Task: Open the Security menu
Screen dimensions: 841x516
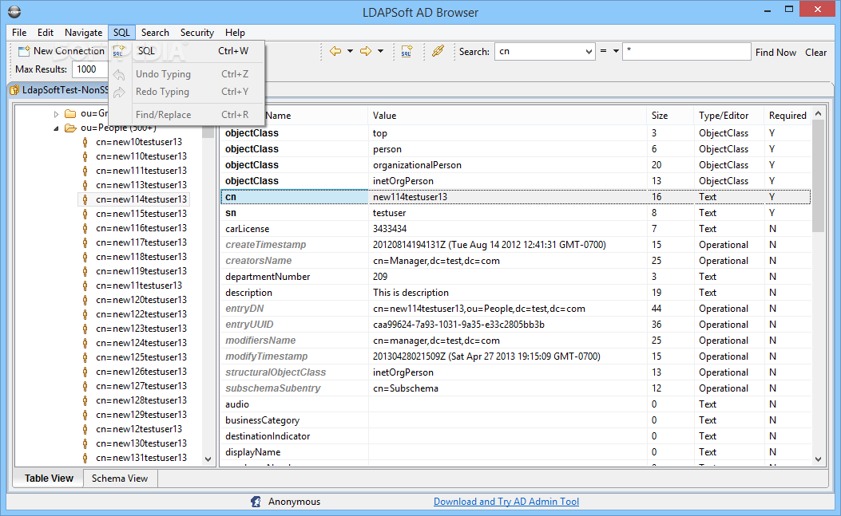Action: tap(196, 33)
